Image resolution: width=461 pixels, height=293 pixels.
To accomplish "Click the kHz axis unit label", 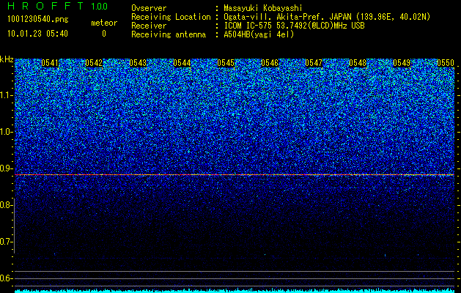I will click(7, 59).
